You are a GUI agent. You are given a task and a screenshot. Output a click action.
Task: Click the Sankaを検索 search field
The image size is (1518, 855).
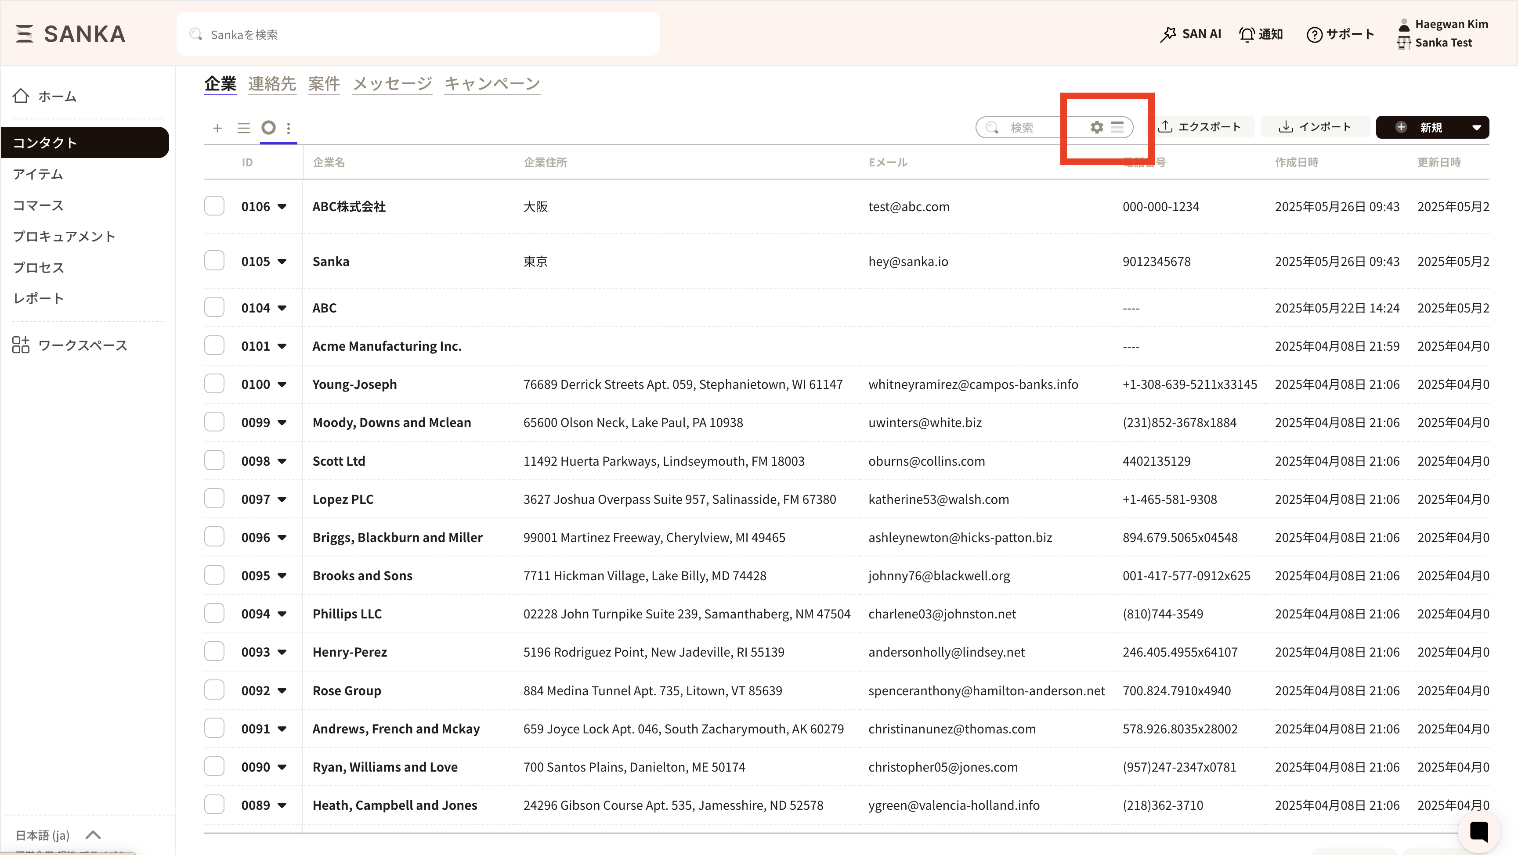[419, 34]
